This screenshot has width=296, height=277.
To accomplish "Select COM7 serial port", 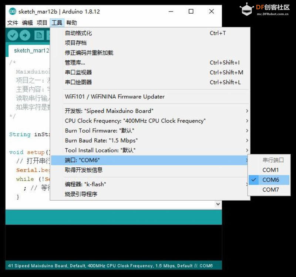I will (x=269, y=190).
